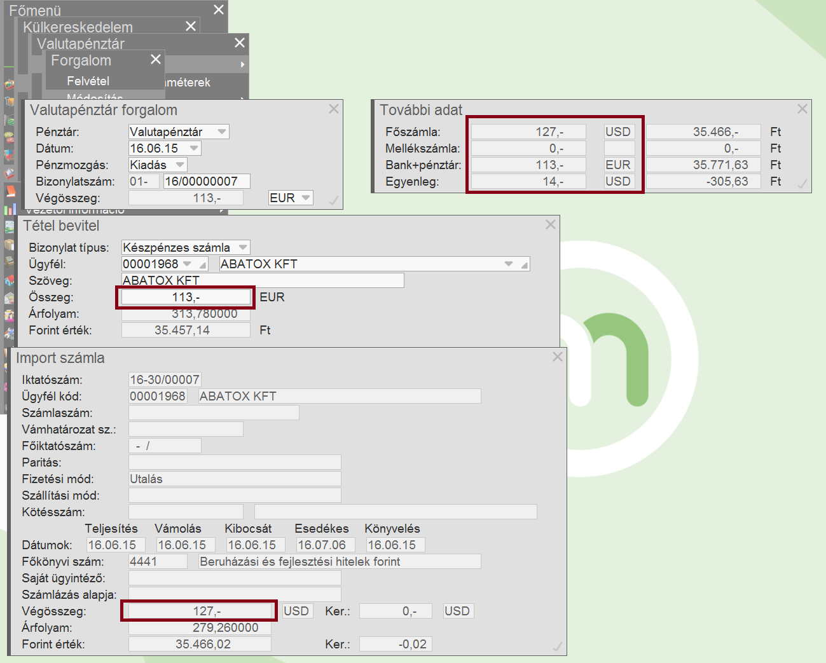This screenshot has width=826, height=663.
Task: Open the EUR currency dropdown
Action: click(x=306, y=198)
